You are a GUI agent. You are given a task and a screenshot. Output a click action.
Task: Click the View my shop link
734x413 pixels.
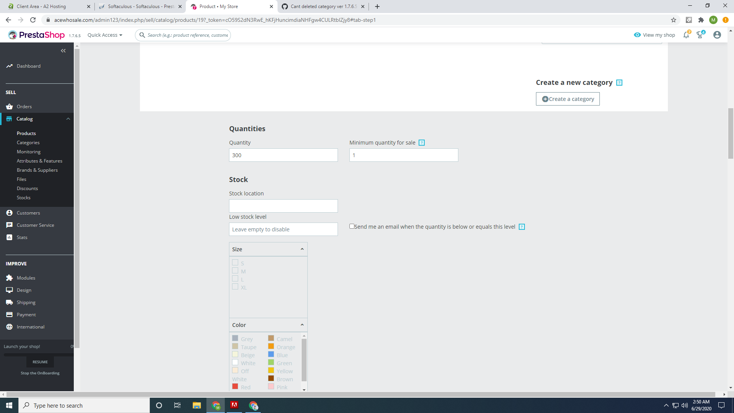pyautogui.click(x=654, y=35)
